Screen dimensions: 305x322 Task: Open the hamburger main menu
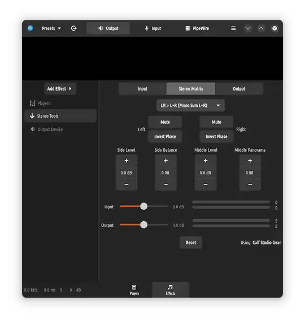[233, 28]
